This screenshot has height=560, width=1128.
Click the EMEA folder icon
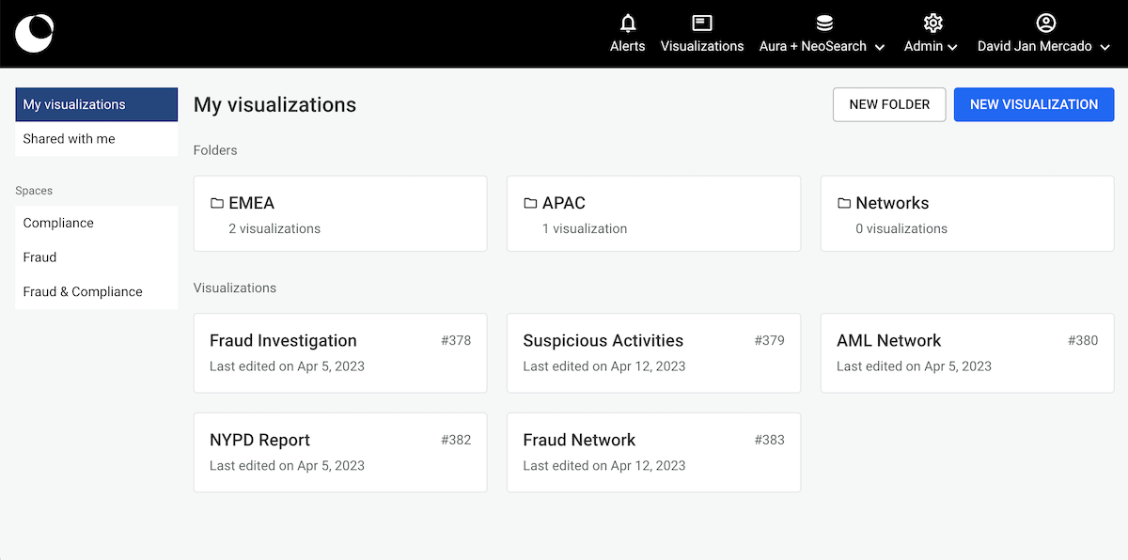(217, 203)
